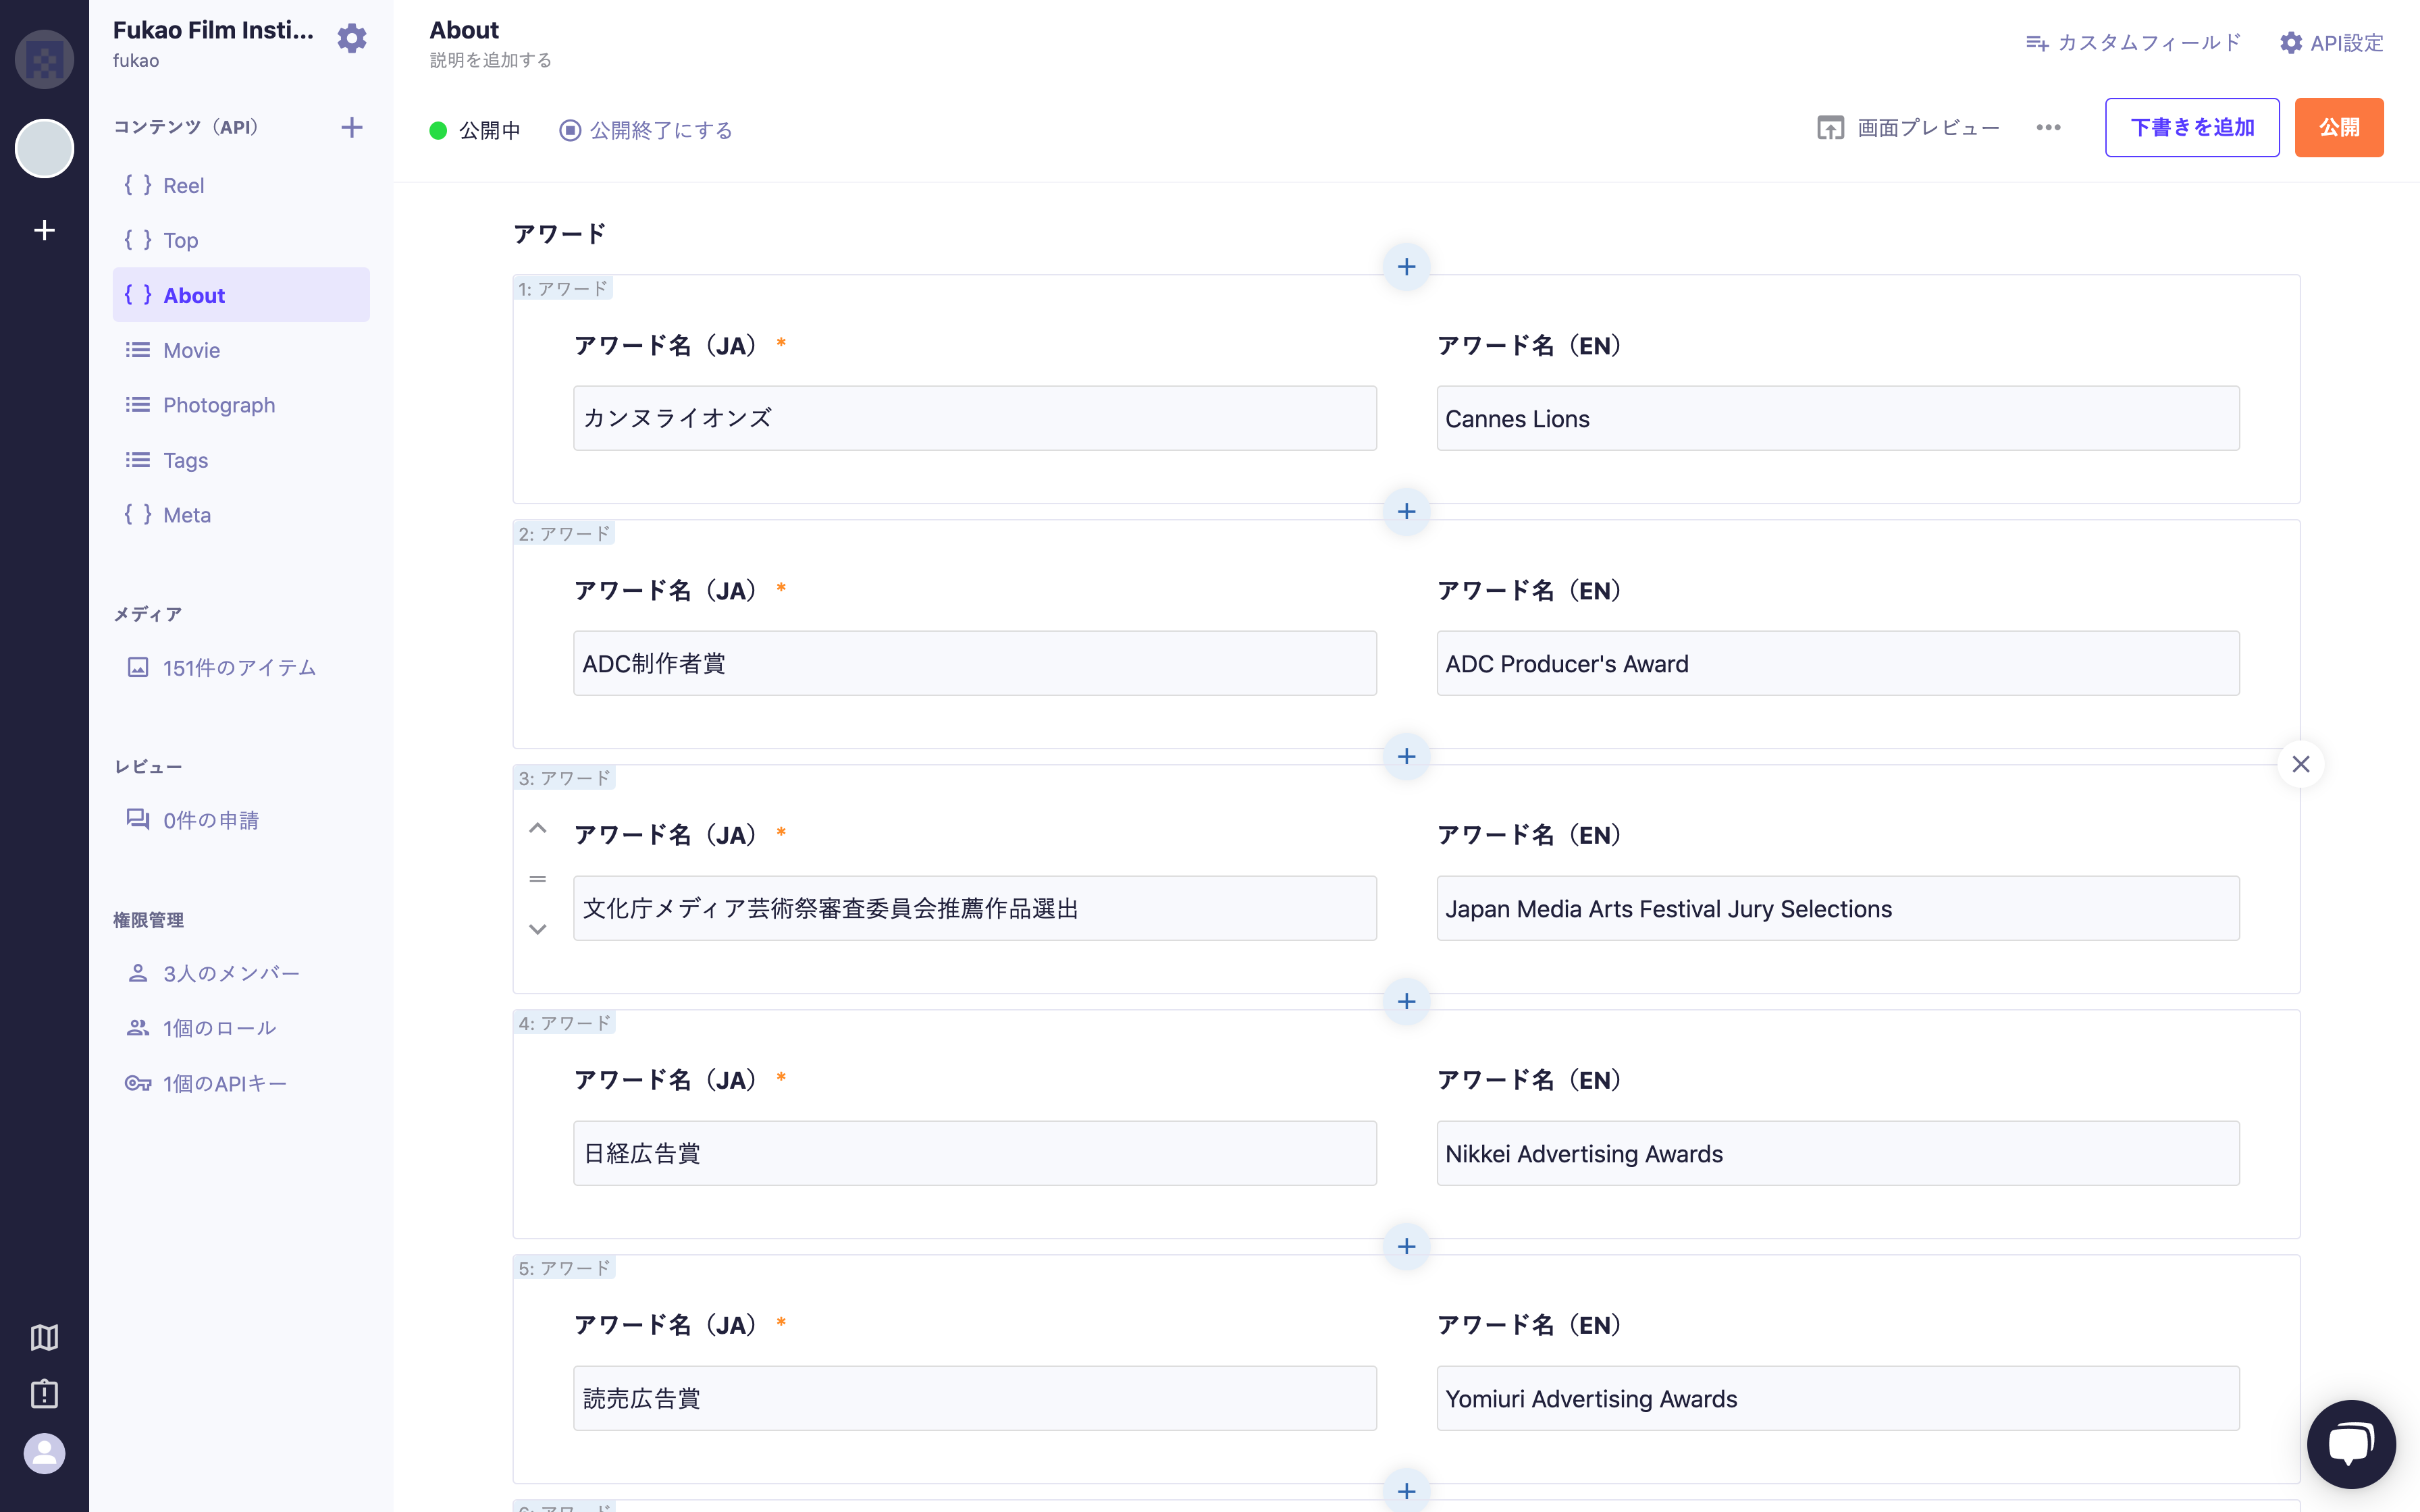Open the documentation book icon in sidebar
Screen dimensions: 2420x1512
tap(44, 1337)
